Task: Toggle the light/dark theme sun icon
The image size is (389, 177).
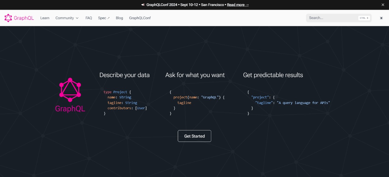Action: click(381, 18)
